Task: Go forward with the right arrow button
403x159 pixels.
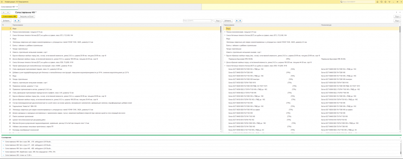Action: 8,12
